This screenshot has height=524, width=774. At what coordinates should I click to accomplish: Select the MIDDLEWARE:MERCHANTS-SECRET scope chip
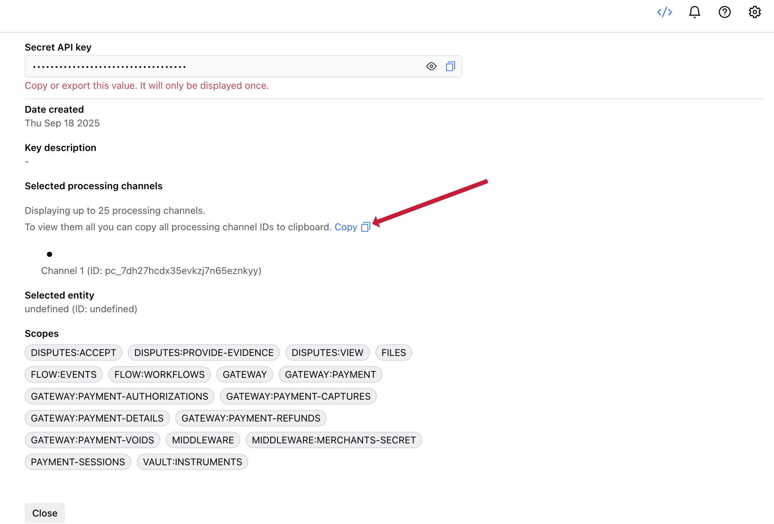coord(334,440)
